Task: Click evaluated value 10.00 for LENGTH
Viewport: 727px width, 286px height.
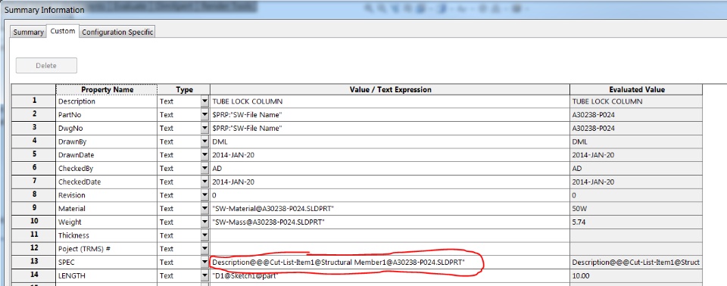Action: (x=636, y=276)
